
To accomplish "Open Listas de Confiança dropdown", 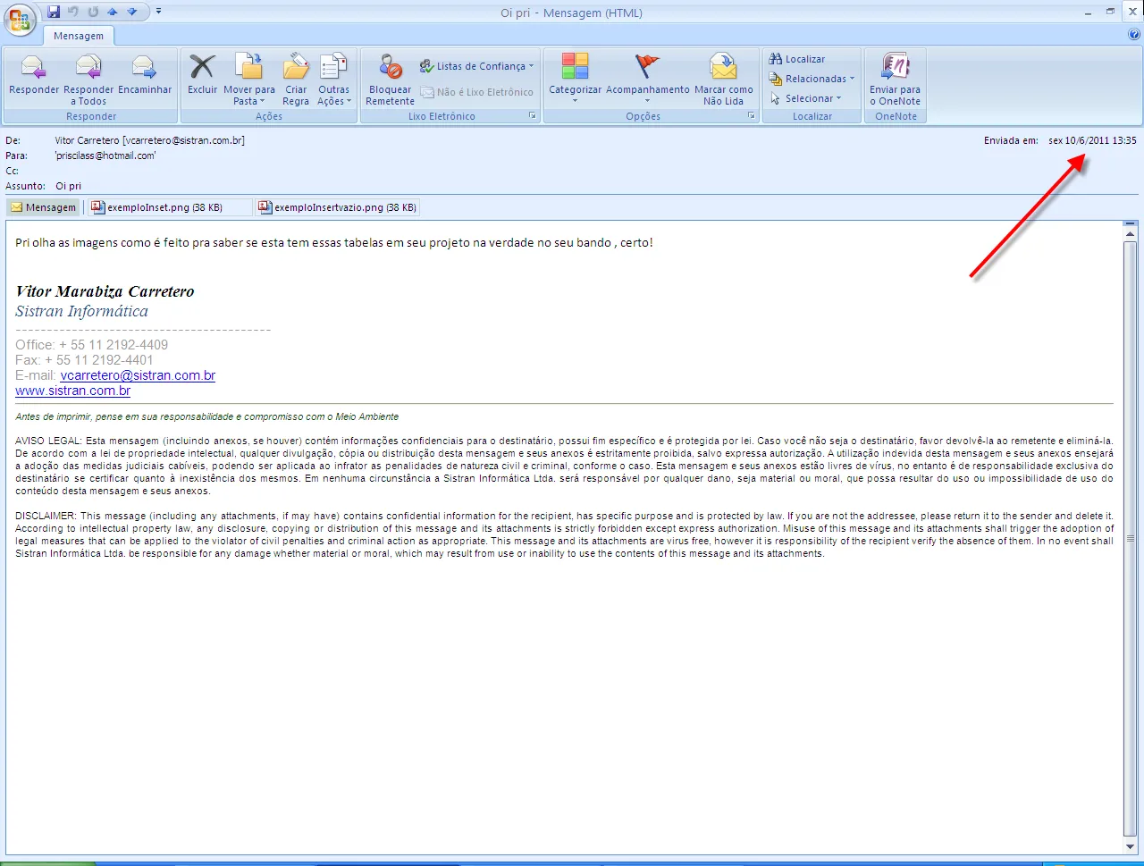I will pyautogui.click(x=476, y=66).
